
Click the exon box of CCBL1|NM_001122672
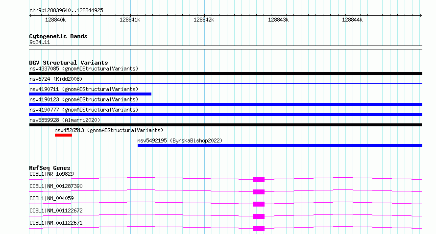[x=259, y=216]
